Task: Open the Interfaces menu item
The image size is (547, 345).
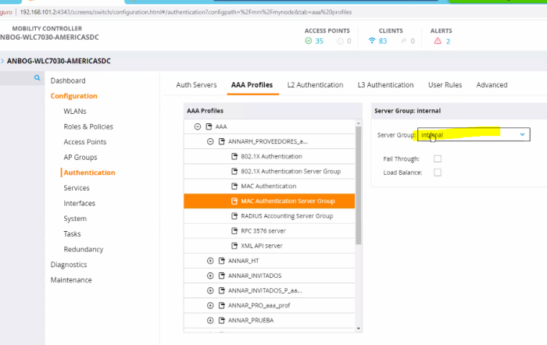Action: (79, 204)
